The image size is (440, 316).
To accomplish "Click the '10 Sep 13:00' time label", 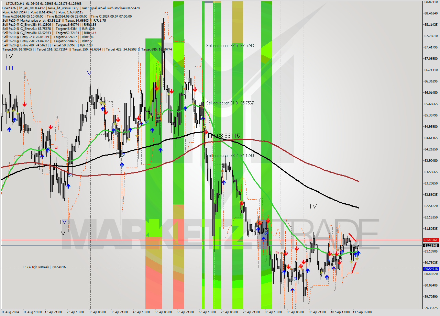I will pyautogui.click(x=340, y=312).
